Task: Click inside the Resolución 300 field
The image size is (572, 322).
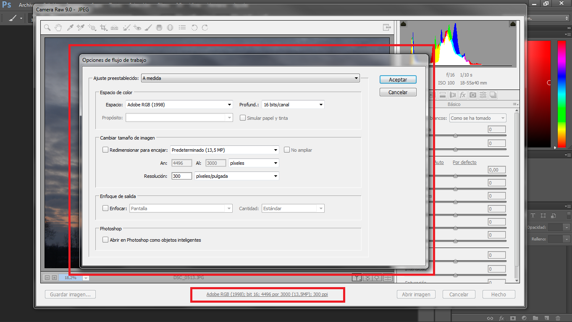Action: pos(182,176)
